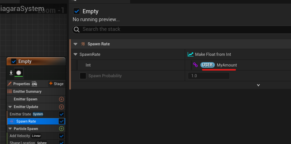291x144 pixels.
Task: Collapse the Spawn Rate module section
Action: [75, 44]
